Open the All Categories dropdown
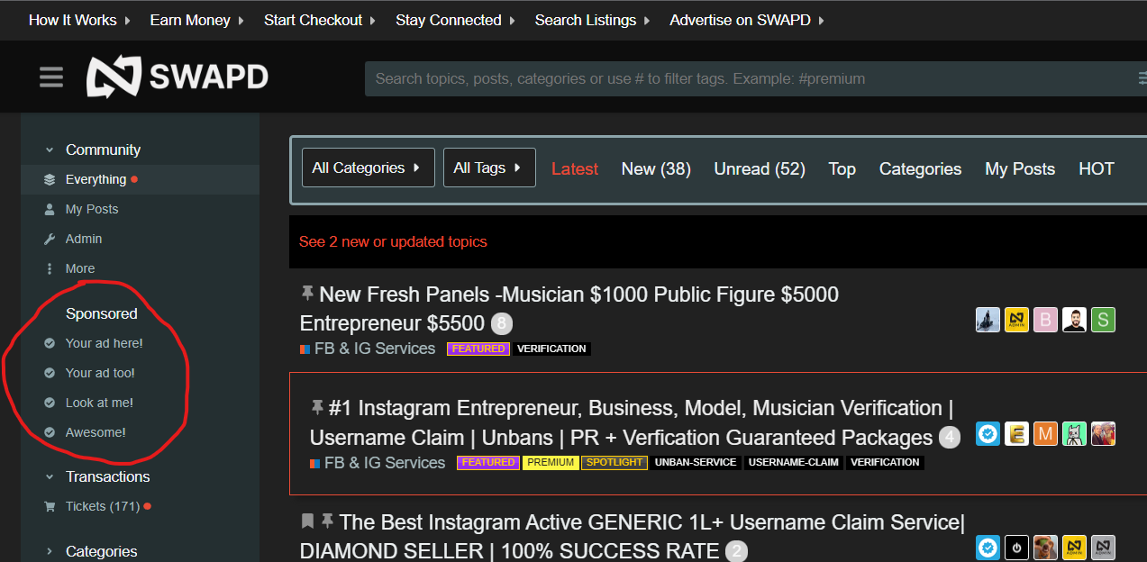The width and height of the screenshot is (1147, 562). pyautogui.click(x=368, y=168)
